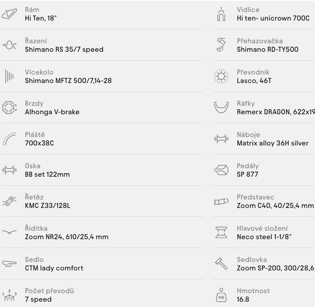Select the Shimano RS 35/7 speed text

(x=64, y=50)
